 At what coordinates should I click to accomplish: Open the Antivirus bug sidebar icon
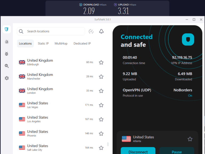pos(7,54)
